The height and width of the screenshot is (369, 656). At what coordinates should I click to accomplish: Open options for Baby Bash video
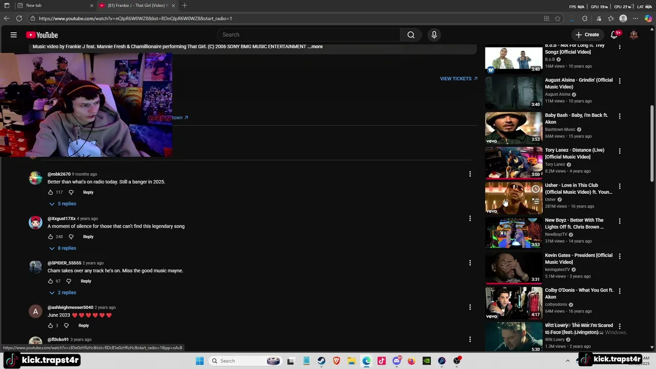click(x=620, y=116)
